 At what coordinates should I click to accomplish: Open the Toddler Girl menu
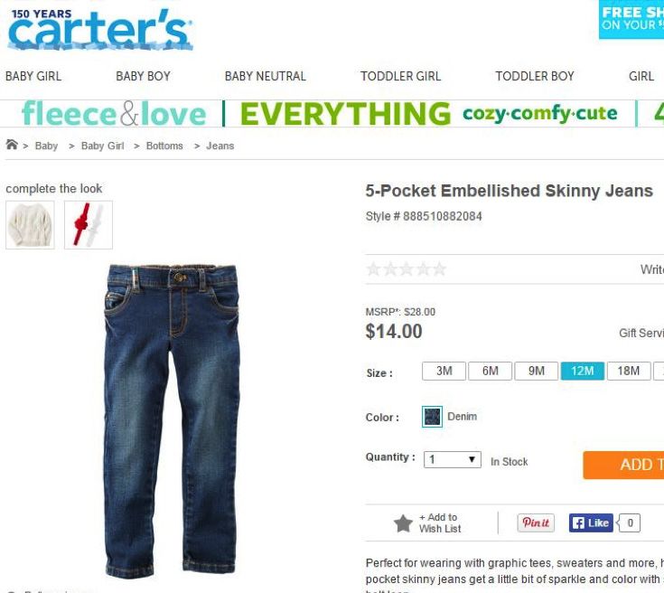pyautogui.click(x=400, y=76)
